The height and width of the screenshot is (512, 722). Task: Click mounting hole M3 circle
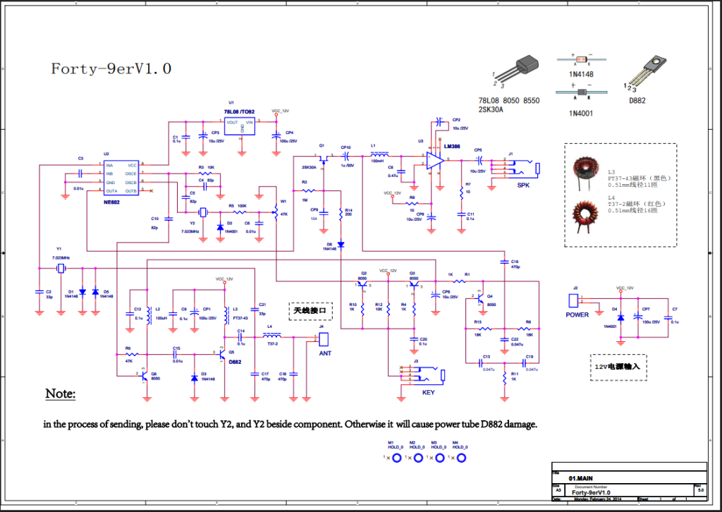440,458
